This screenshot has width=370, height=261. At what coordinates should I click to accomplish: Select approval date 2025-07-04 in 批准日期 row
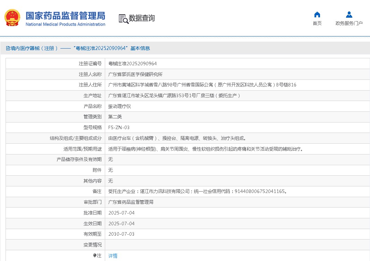121,213
